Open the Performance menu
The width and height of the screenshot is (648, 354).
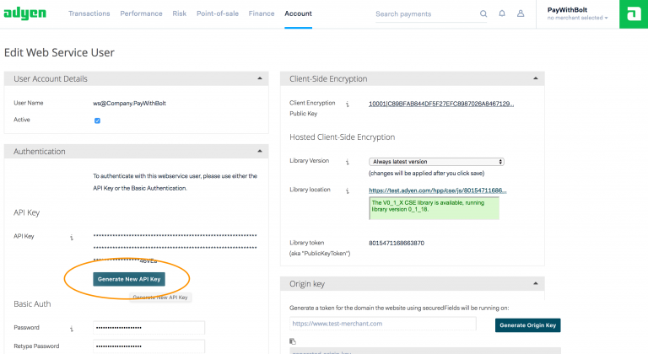pos(142,13)
